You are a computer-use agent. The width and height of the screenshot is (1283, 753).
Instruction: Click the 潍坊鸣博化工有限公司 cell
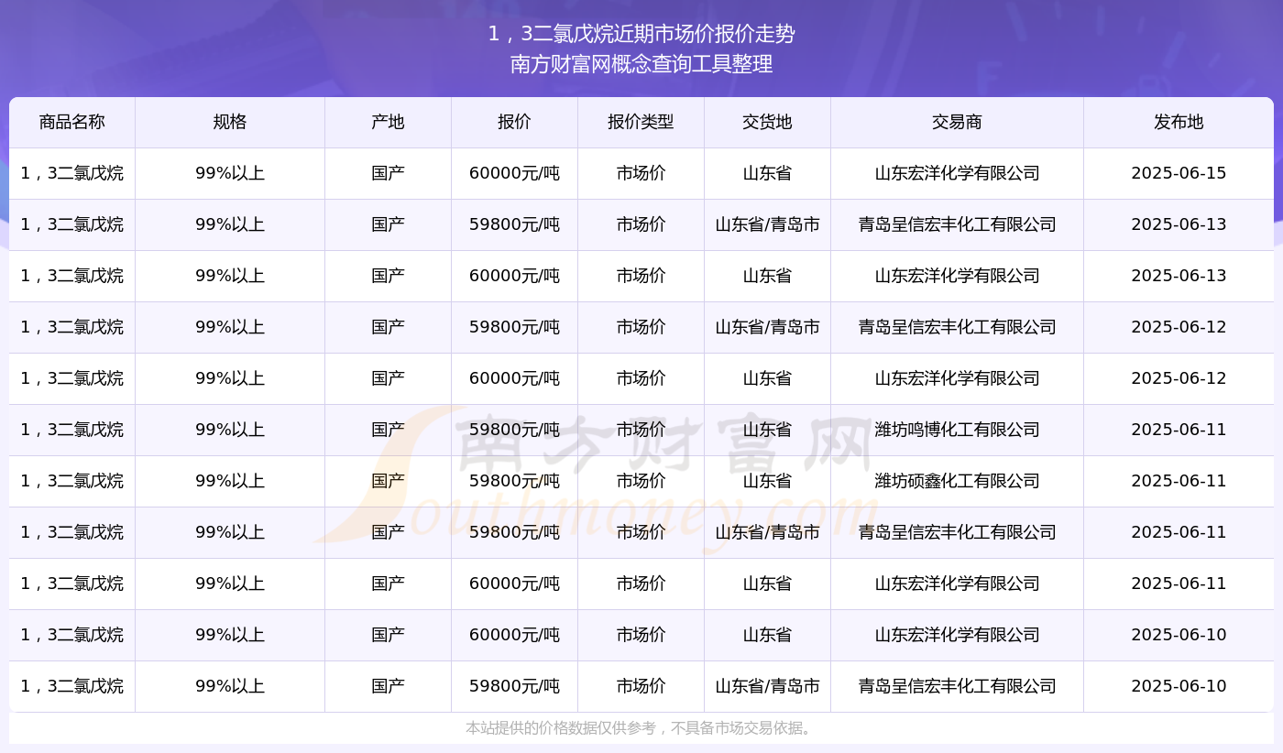[x=957, y=430]
